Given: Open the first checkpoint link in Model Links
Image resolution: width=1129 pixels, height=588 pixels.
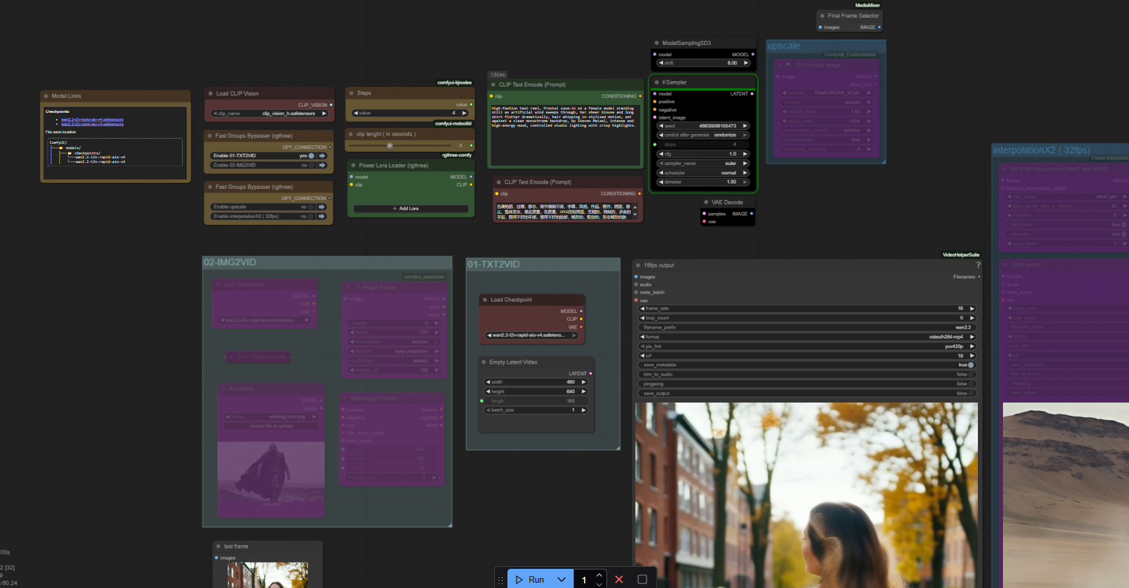Looking at the screenshot, I should [x=92, y=119].
